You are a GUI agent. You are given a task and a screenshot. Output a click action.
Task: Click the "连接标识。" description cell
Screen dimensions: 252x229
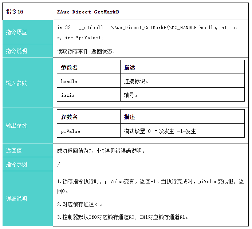point(182,81)
